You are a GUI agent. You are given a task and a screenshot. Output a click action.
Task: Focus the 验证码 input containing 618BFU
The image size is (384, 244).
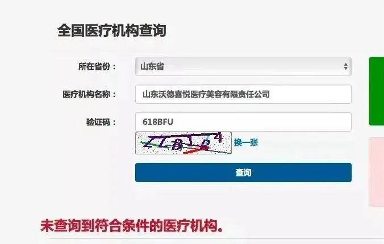pos(243,122)
